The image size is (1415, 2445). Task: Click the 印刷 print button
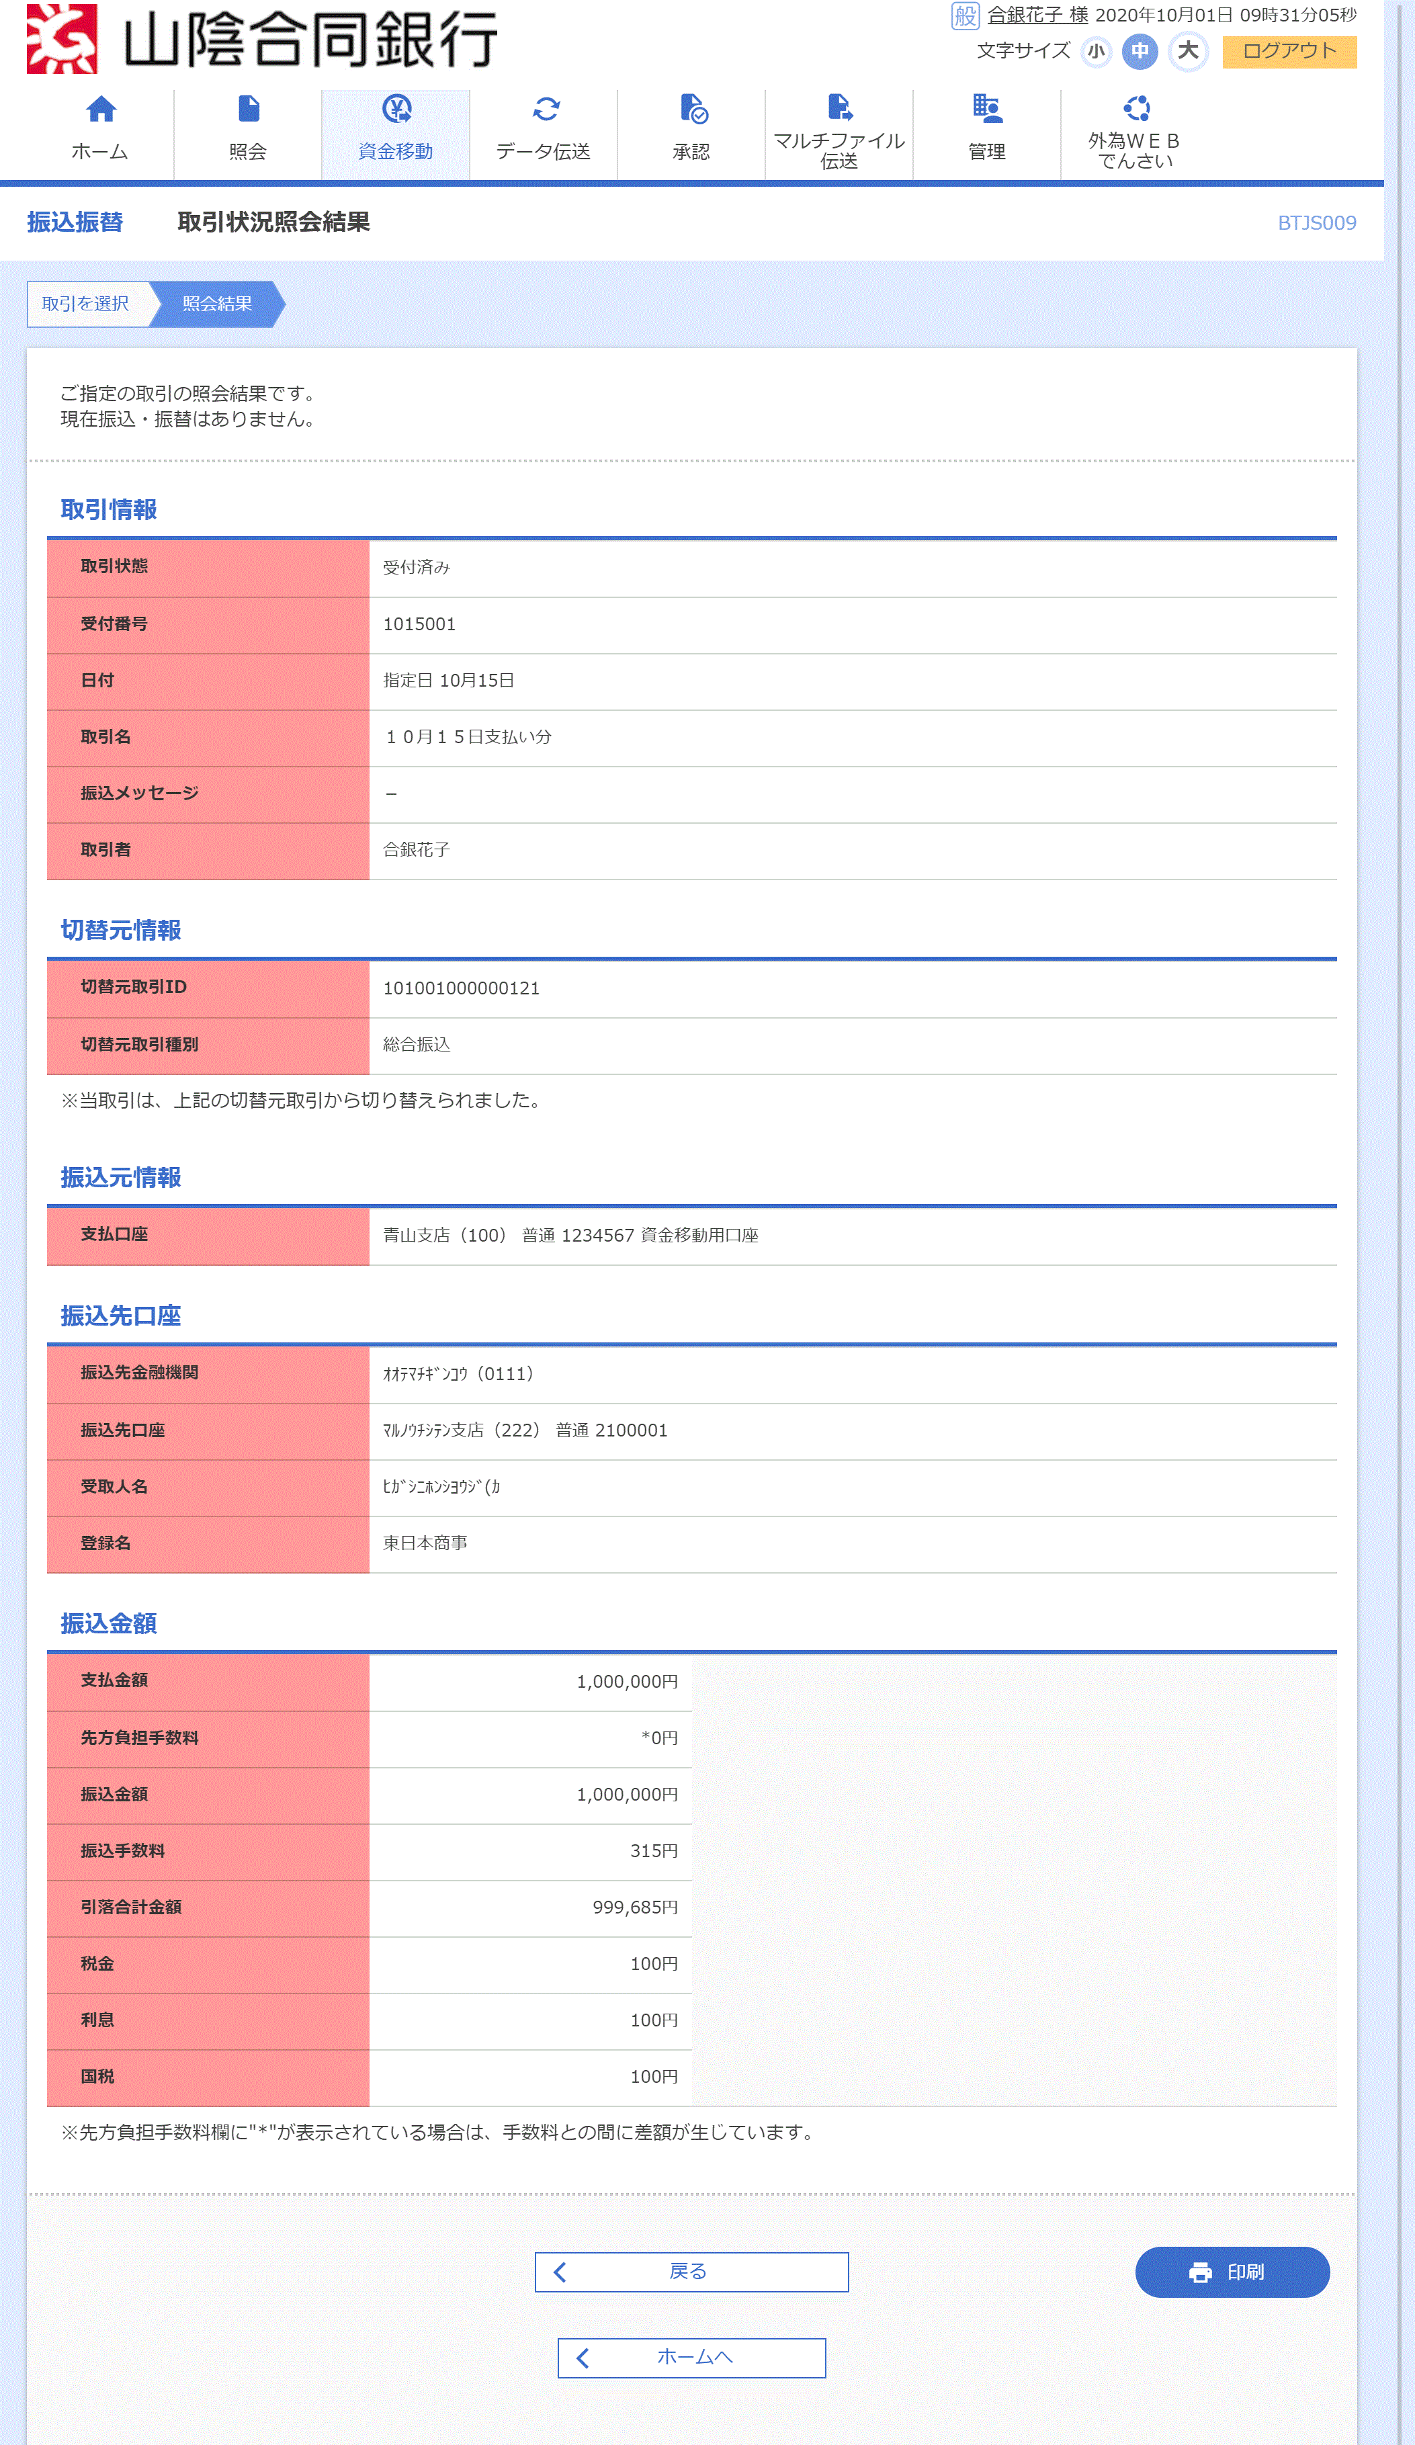pyautogui.click(x=1232, y=2272)
